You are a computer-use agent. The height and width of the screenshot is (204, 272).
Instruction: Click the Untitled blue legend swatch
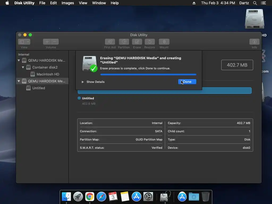(x=79, y=98)
